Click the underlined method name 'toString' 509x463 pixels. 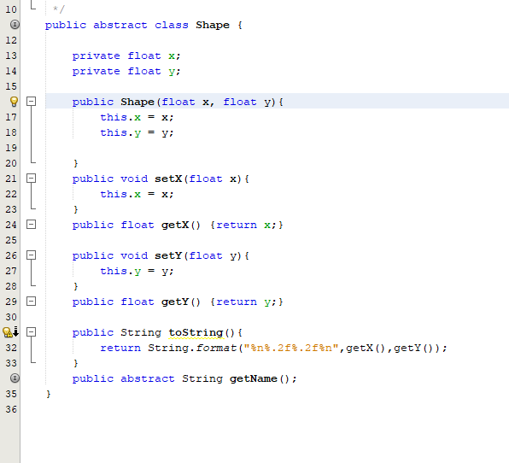(196, 333)
